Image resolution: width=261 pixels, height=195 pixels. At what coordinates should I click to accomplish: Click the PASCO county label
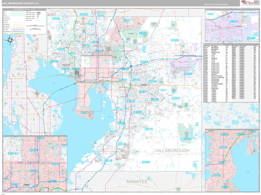(98, 13)
